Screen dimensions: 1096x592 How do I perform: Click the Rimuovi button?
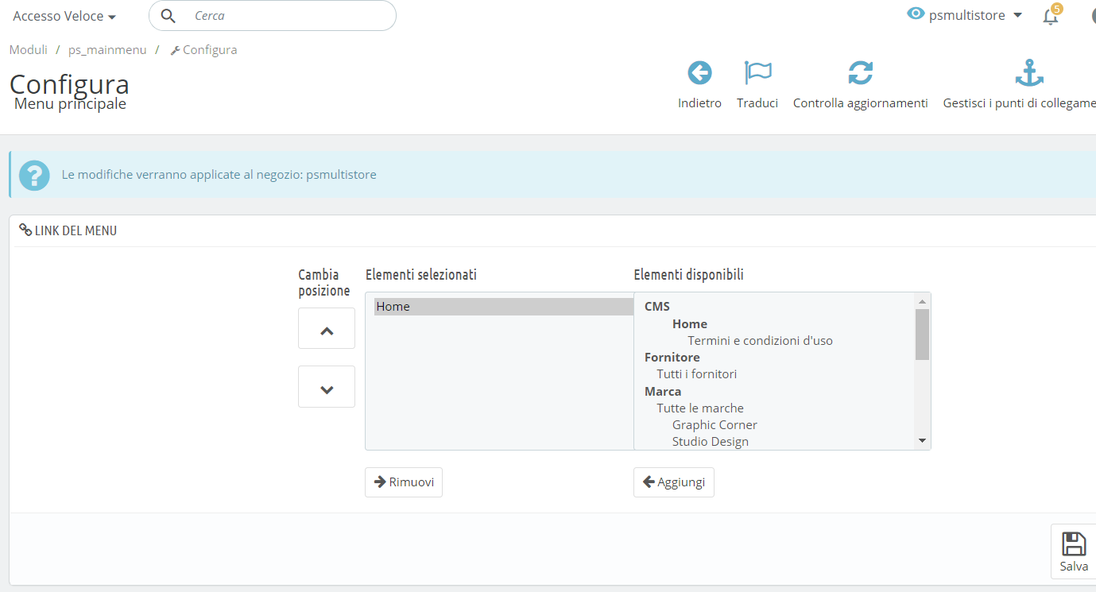point(403,482)
